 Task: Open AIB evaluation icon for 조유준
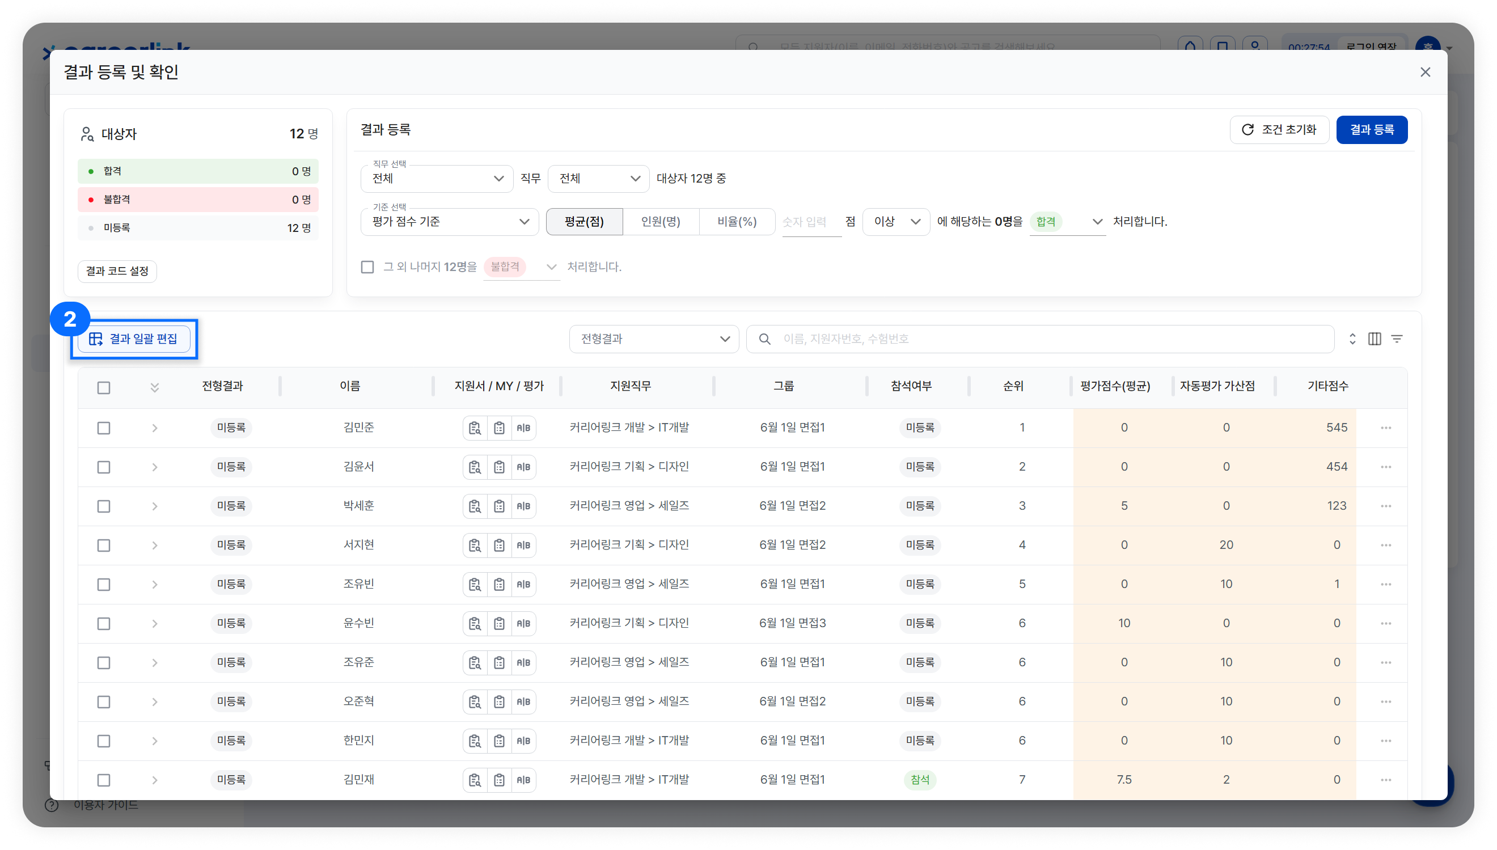click(523, 663)
